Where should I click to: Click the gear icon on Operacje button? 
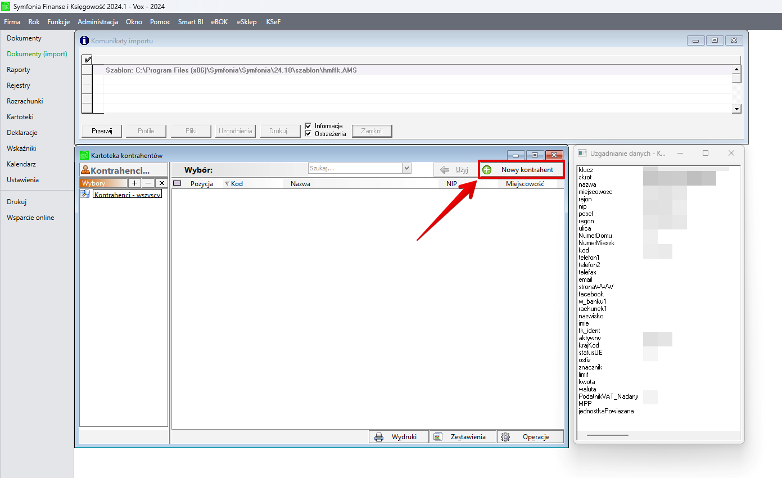click(x=505, y=437)
